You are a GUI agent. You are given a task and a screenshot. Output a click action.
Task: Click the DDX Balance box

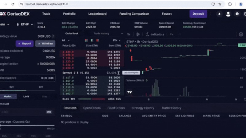[x=27, y=78]
